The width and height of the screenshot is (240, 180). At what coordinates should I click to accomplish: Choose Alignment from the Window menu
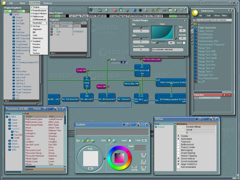tap(37, 29)
